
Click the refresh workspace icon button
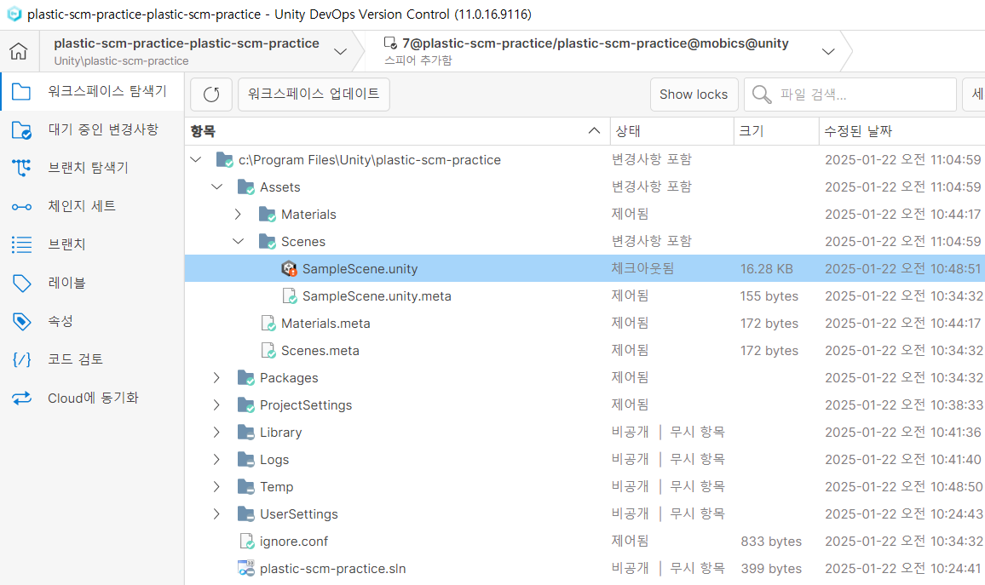point(211,95)
